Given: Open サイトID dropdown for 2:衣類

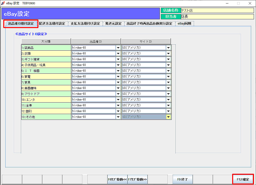Looking at the screenshot, I should (168, 53).
